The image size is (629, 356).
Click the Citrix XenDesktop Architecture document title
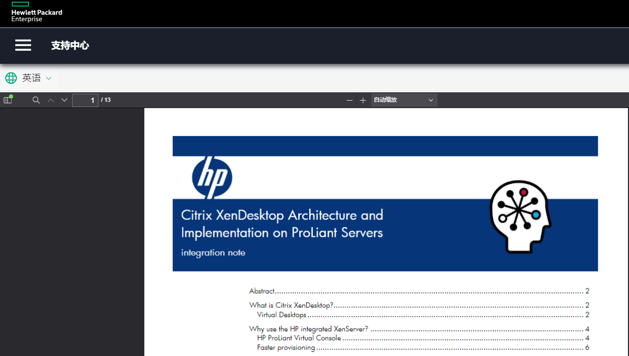click(x=282, y=224)
